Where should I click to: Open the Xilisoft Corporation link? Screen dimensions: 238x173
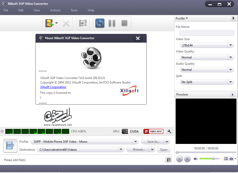[x=53, y=87]
